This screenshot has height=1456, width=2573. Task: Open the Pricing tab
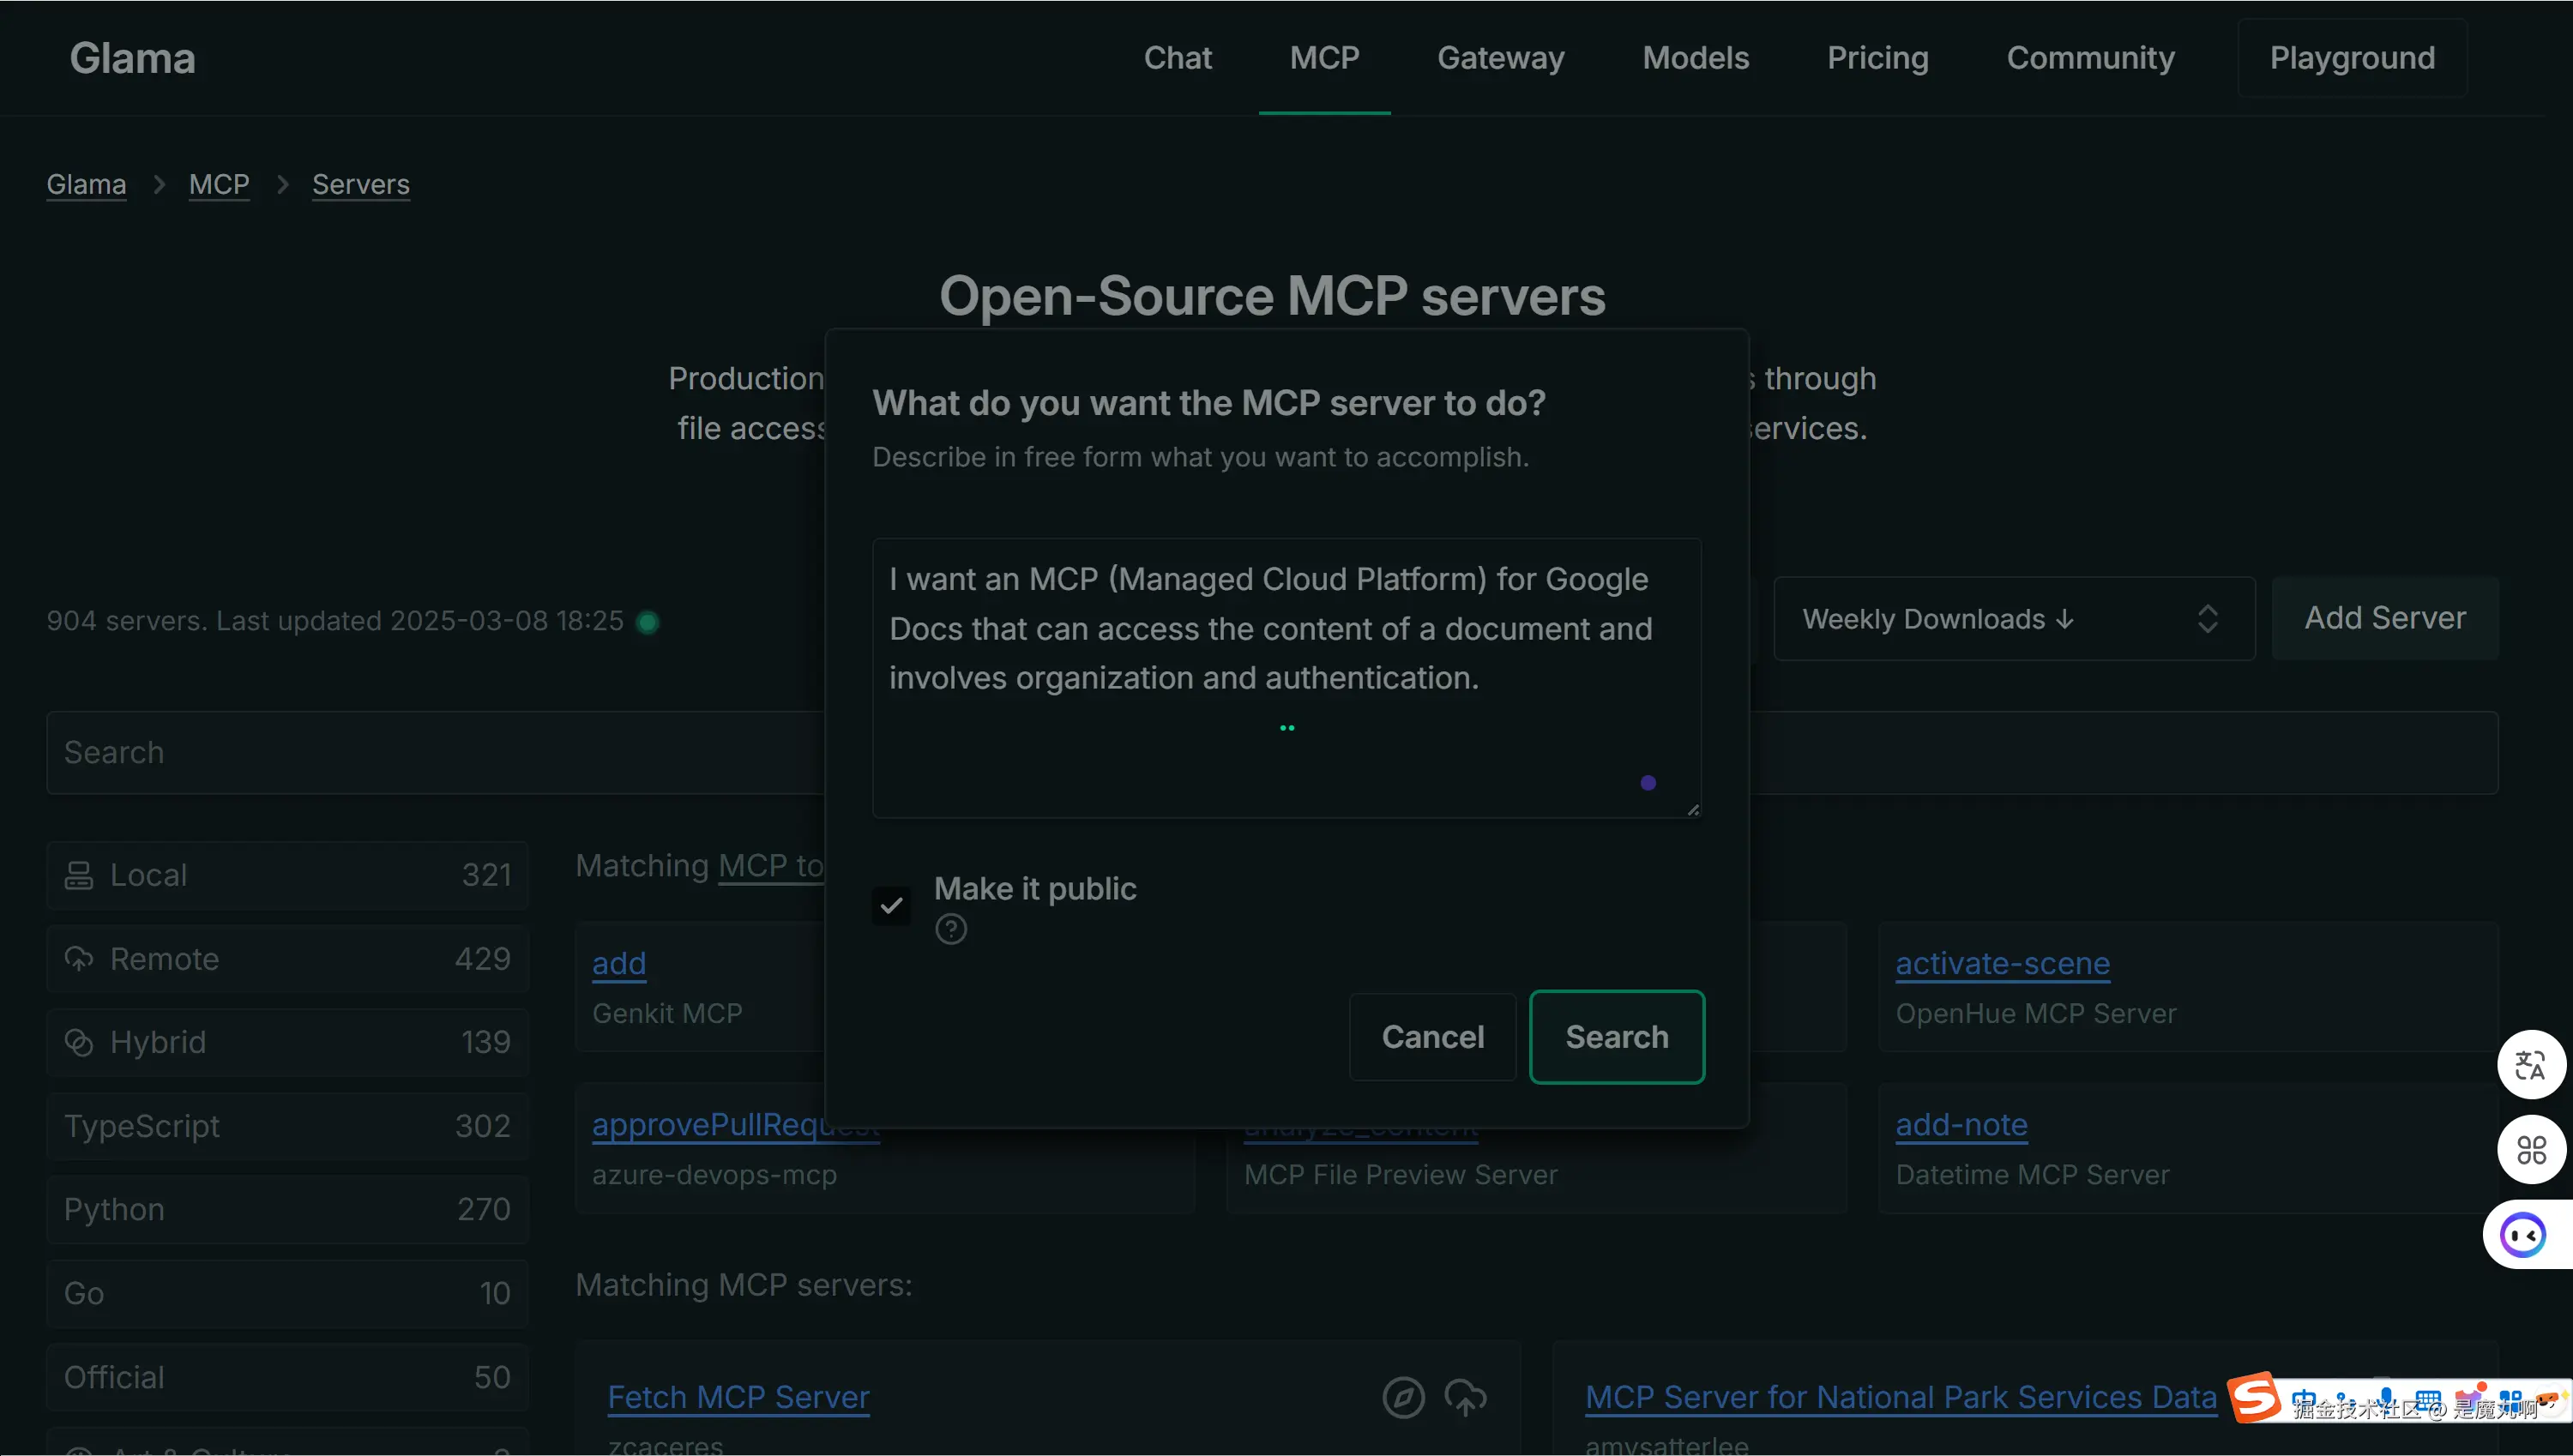[1877, 58]
